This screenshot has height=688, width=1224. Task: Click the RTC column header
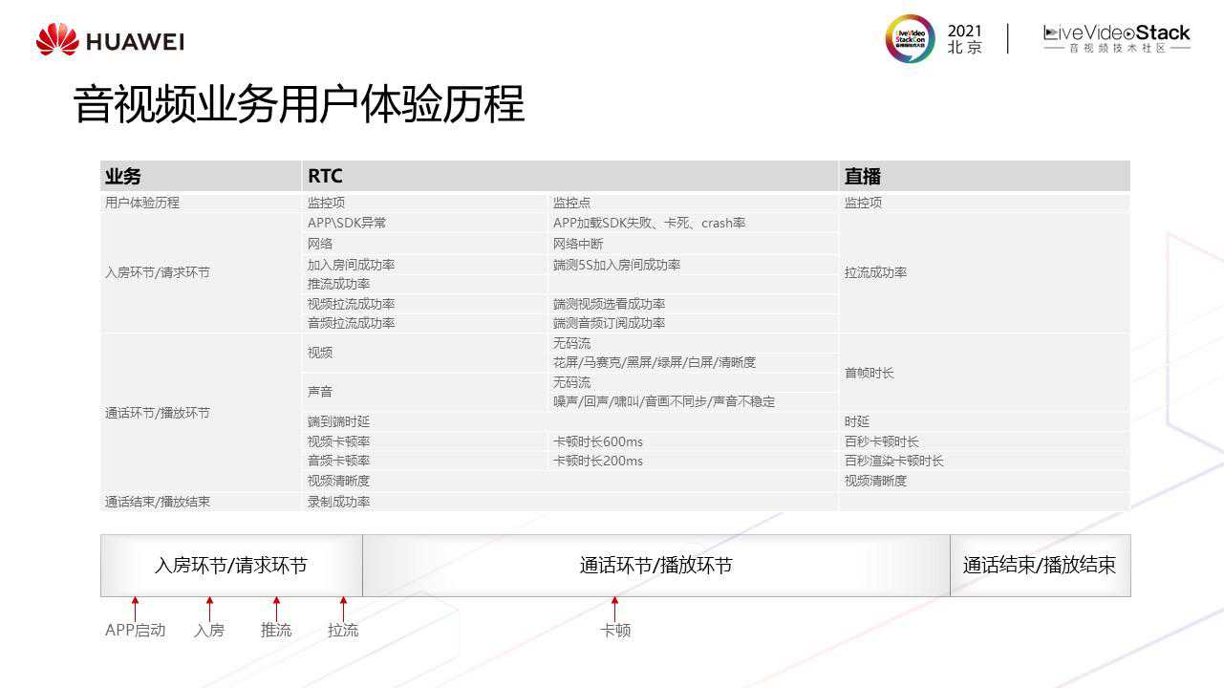point(325,176)
